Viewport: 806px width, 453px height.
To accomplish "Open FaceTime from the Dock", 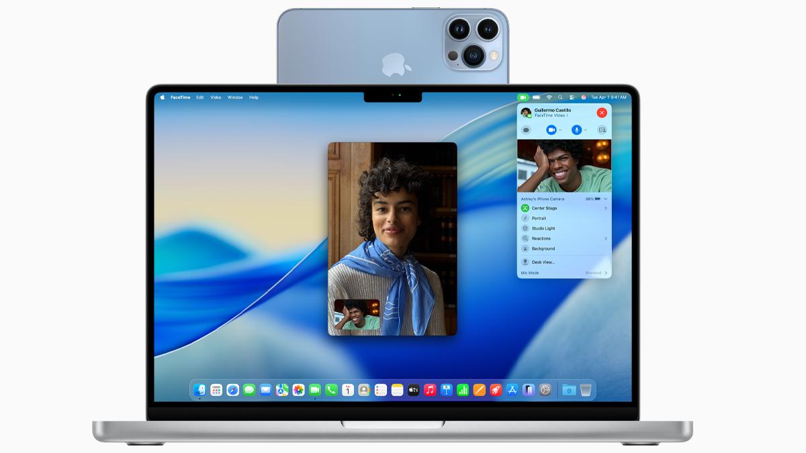I will click(x=314, y=389).
